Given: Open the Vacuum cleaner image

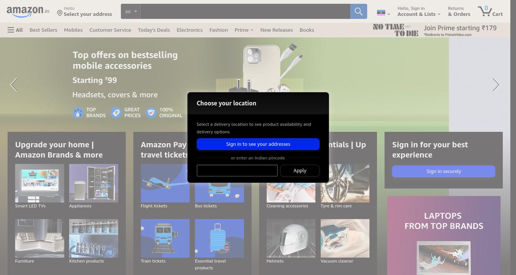Looking at the screenshot, I should [x=345, y=238].
